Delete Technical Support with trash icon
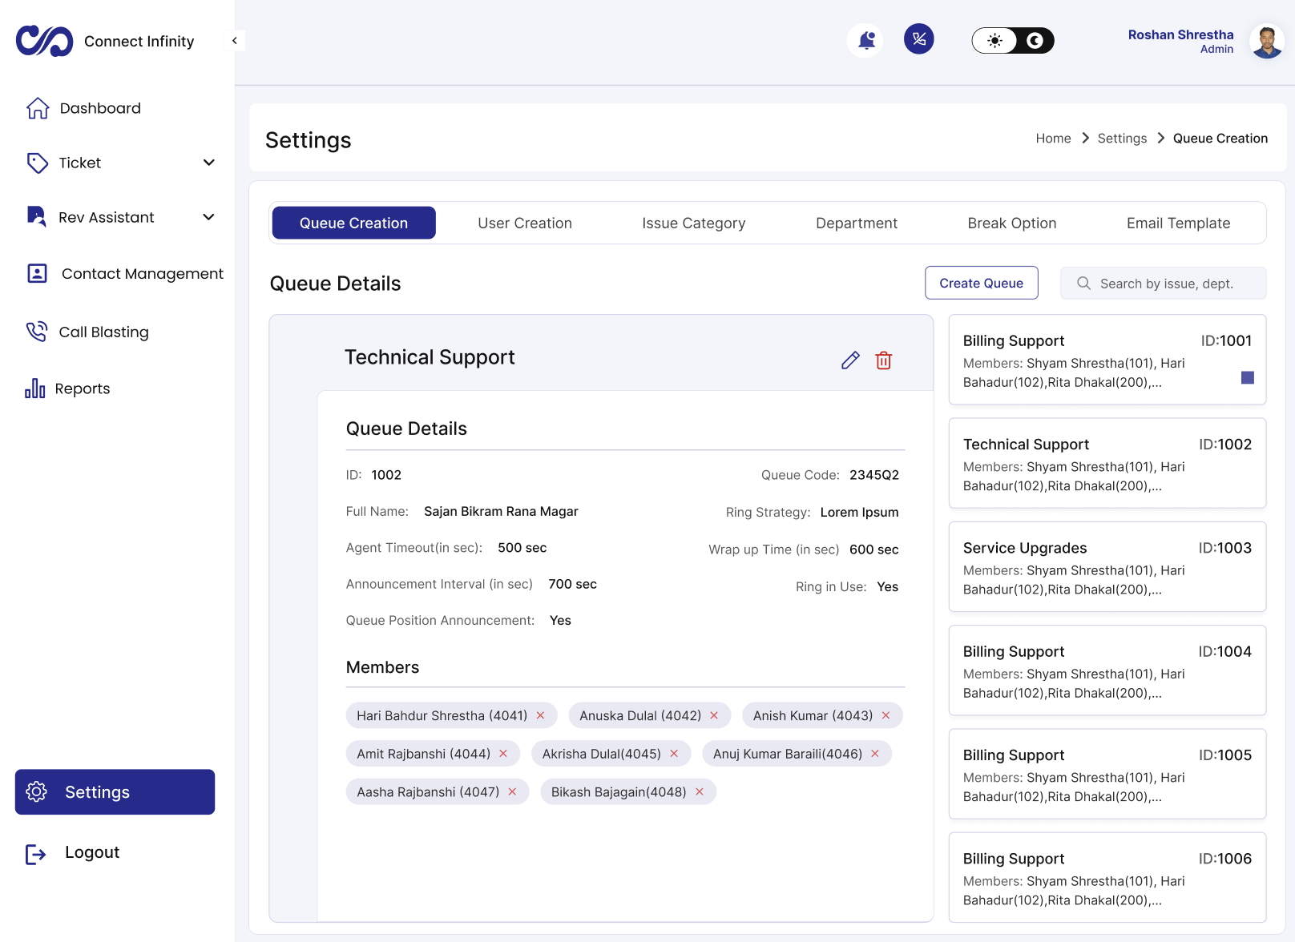The width and height of the screenshot is (1295, 942). (x=884, y=360)
